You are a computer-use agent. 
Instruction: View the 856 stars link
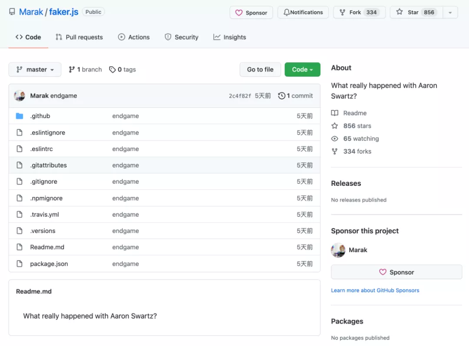coord(357,126)
